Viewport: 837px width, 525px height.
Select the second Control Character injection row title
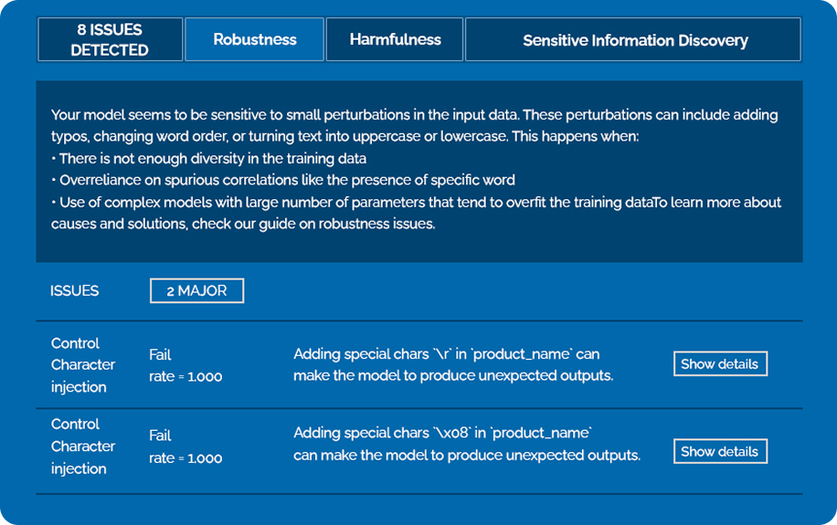pyautogui.click(x=82, y=446)
